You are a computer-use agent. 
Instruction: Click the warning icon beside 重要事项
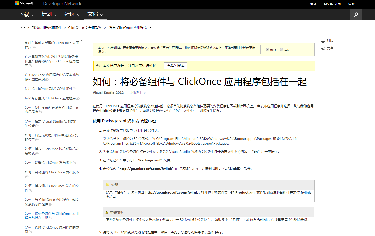click(107, 212)
